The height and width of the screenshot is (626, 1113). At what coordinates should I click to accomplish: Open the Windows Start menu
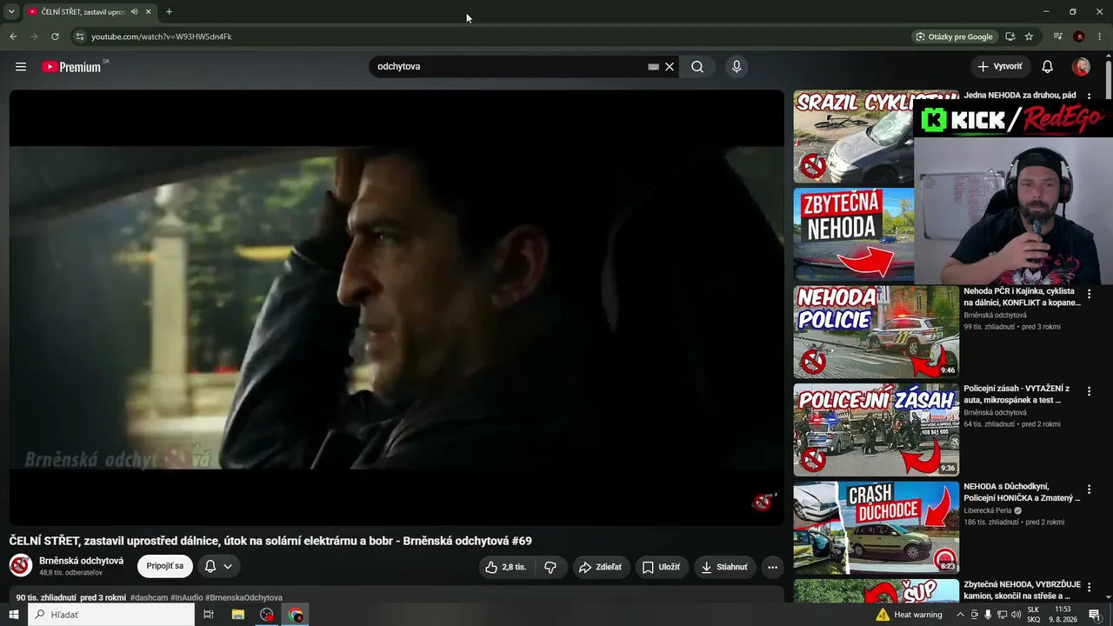[x=14, y=615]
